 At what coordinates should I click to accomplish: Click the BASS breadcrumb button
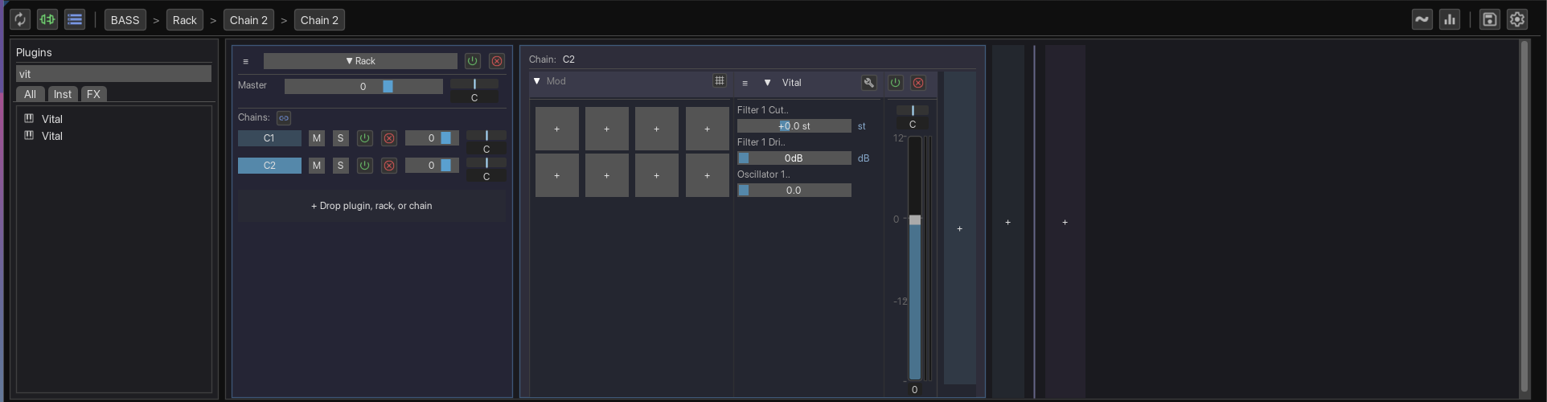(x=125, y=20)
